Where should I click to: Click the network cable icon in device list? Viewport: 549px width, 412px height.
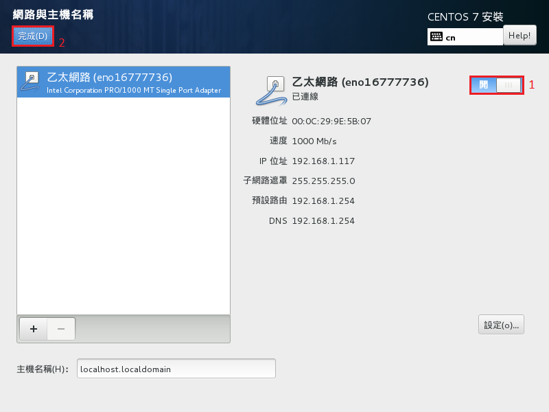31,82
